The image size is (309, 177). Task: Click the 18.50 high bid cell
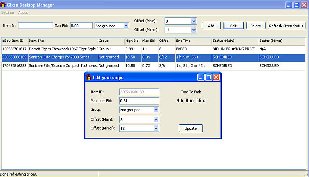pyautogui.click(x=130, y=57)
